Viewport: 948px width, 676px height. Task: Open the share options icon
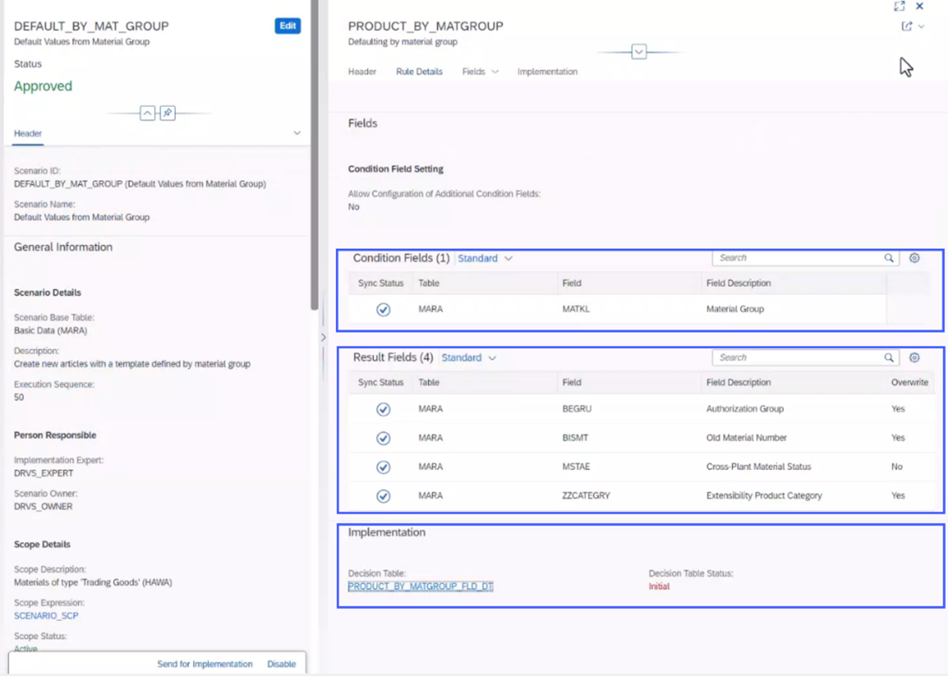pyautogui.click(x=908, y=26)
